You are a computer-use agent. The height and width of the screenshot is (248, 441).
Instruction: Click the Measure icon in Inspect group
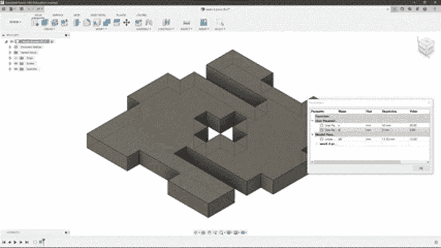pos(186,23)
